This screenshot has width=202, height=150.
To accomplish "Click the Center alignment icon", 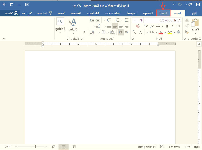I will (x=121, y=26).
